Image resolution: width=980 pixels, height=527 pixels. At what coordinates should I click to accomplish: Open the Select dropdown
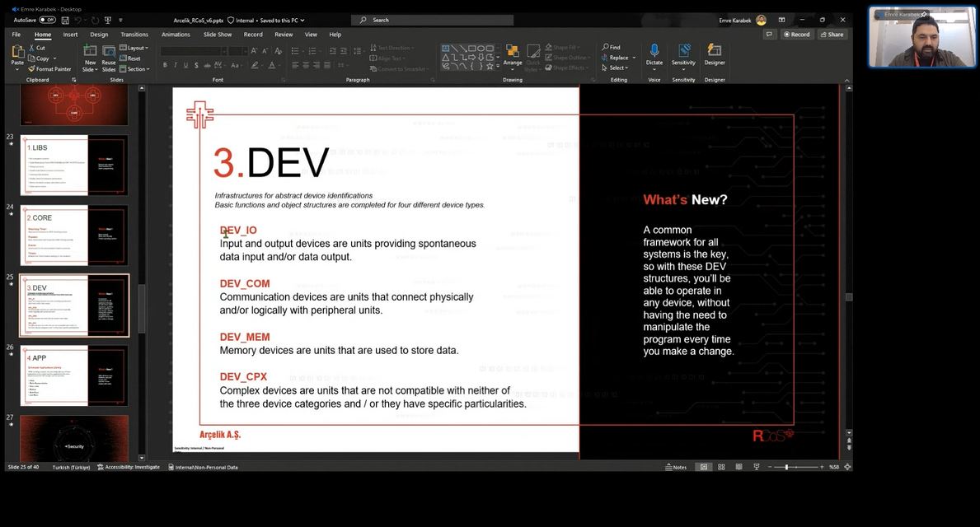click(614, 68)
